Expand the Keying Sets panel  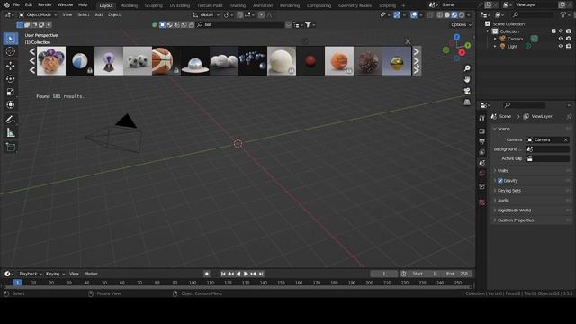coord(531,191)
